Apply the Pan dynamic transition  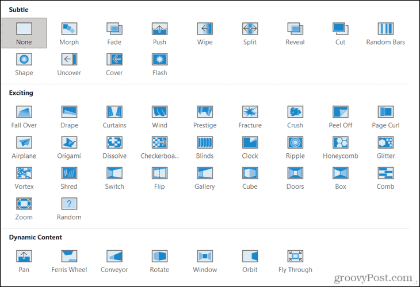[x=24, y=261]
